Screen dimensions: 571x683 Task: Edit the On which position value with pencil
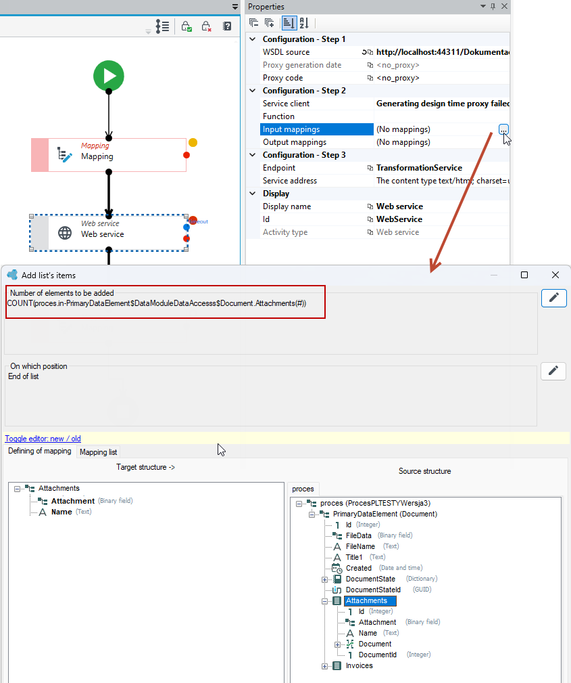point(553,371)
